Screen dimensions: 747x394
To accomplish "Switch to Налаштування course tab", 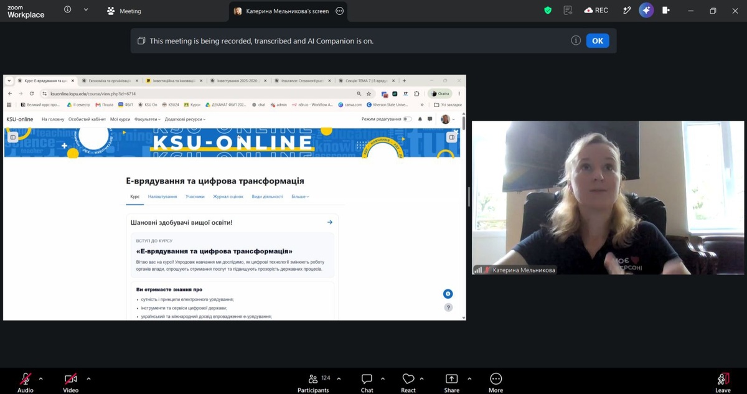I will [162, 197].
